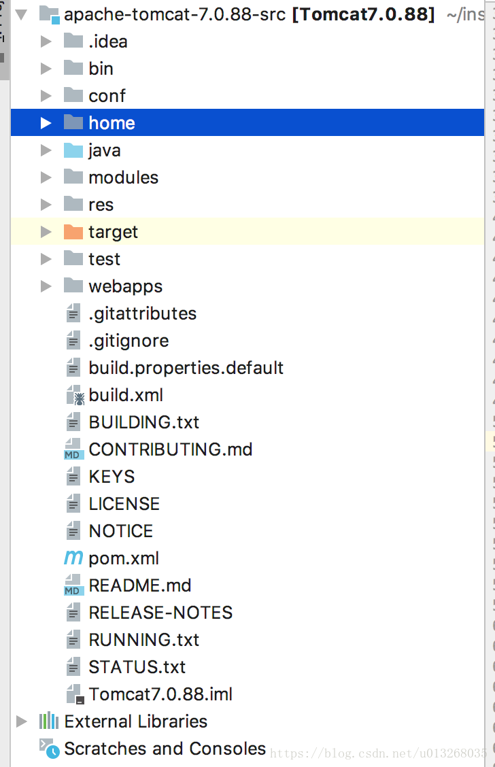Select the conf folder name
This screenshot has width=495, height=767.
tap(107, 96)
